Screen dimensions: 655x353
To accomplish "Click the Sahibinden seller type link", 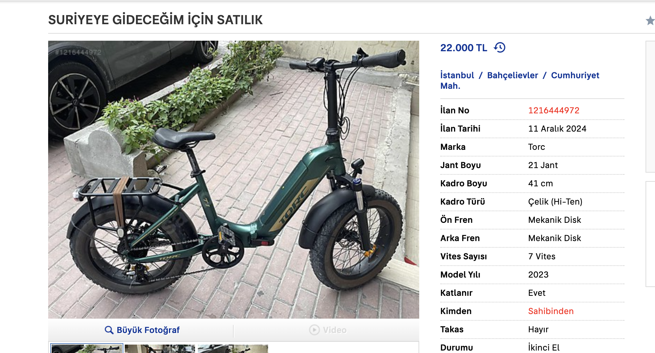I will pyautogui.click(x=551, y=311).
